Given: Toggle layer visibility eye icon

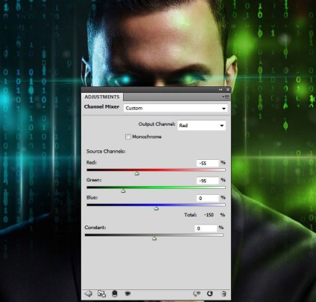Looking at the screenshot, I should (127, 294).
